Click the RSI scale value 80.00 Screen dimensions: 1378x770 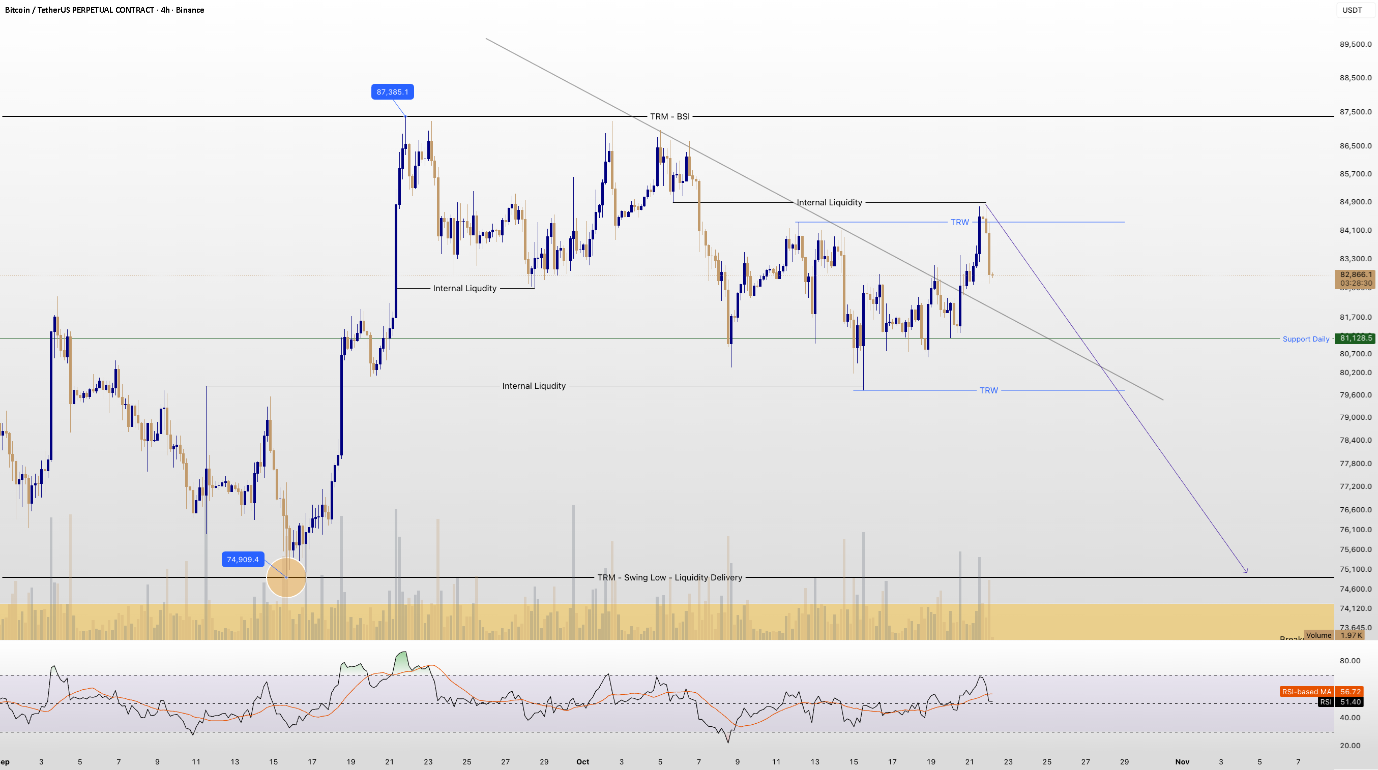coord(1350,660)
